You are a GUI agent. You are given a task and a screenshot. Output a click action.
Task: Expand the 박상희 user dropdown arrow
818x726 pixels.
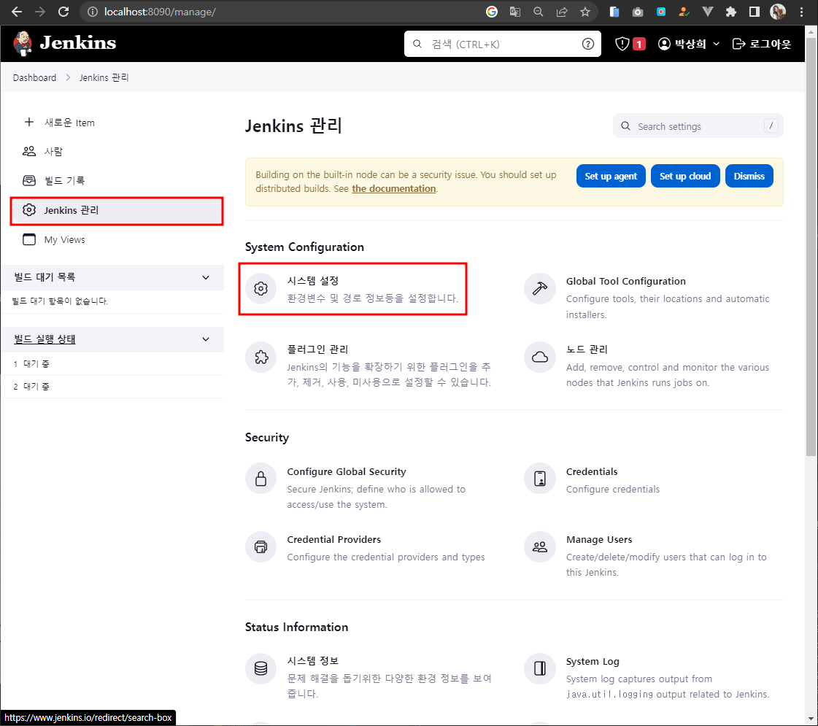pyautogui.click(x=717, y=44)
